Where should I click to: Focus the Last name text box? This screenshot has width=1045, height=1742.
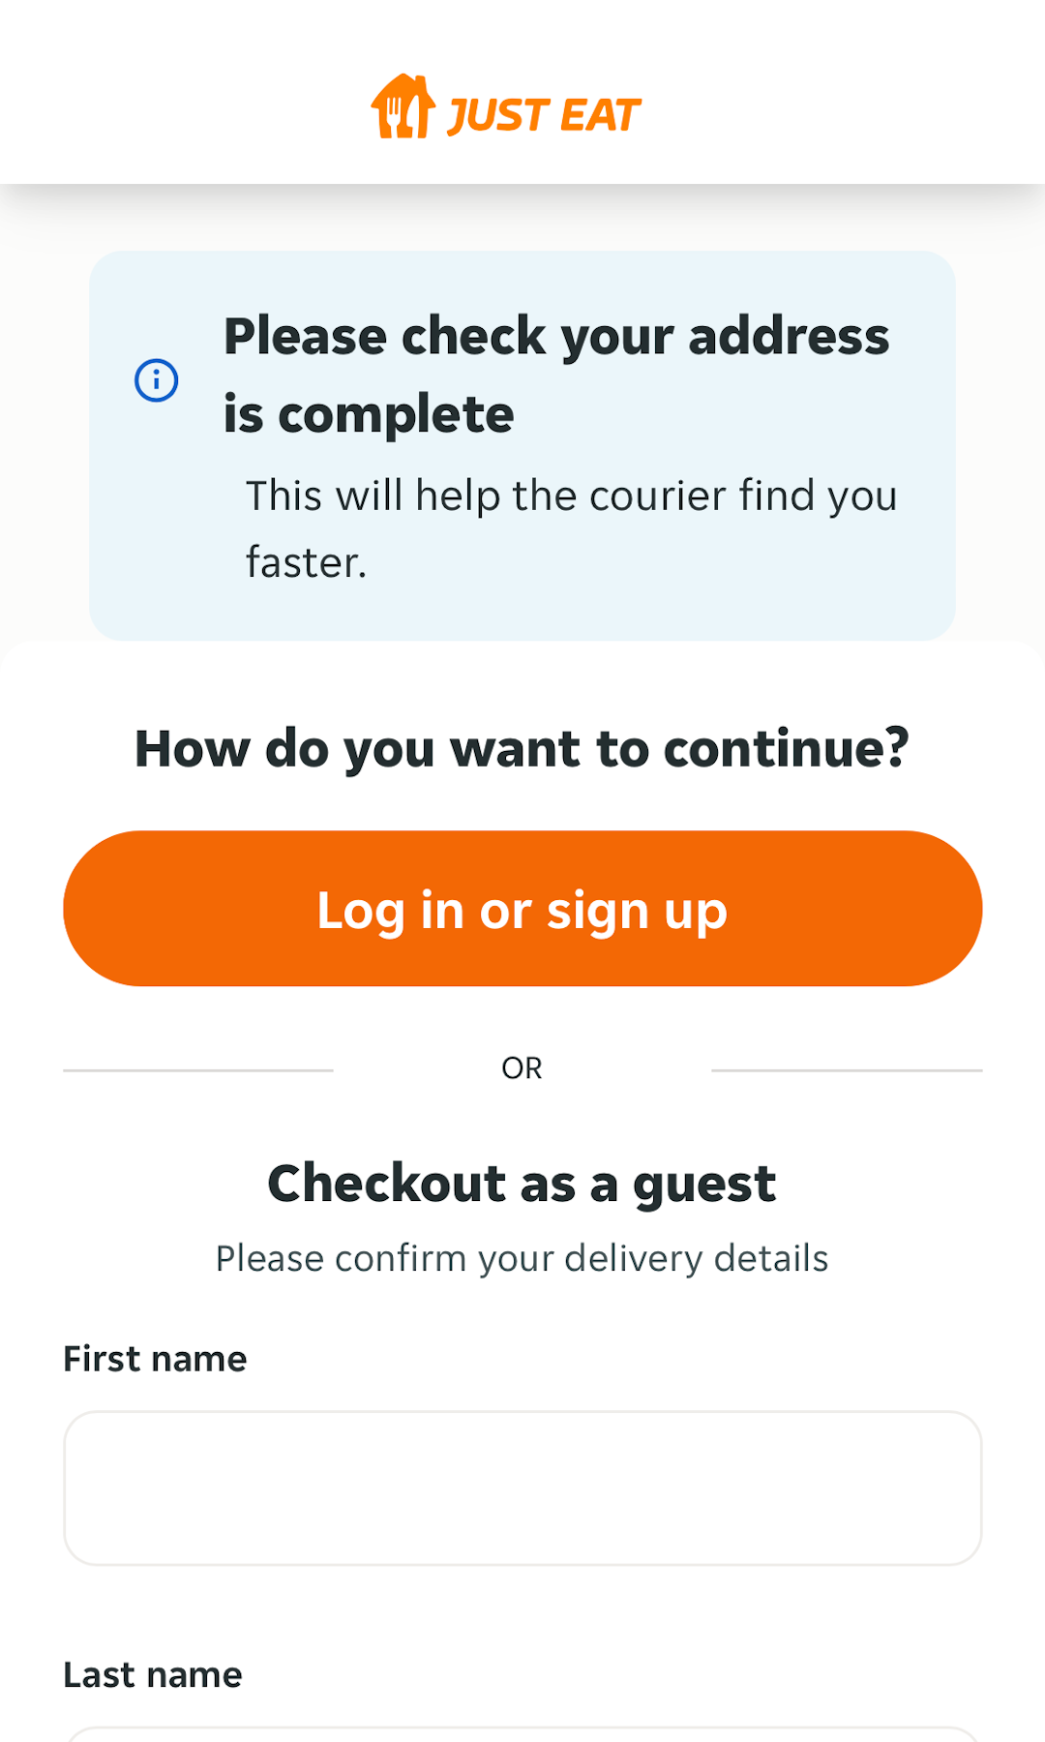pyautogui.click(x=522, y=1737)
